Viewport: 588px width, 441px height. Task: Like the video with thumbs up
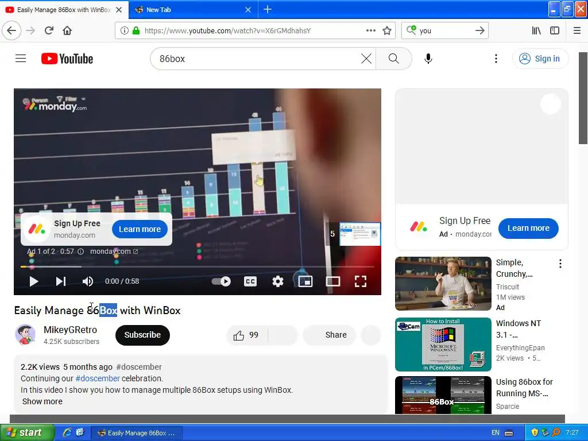click(x=246, y=335)
